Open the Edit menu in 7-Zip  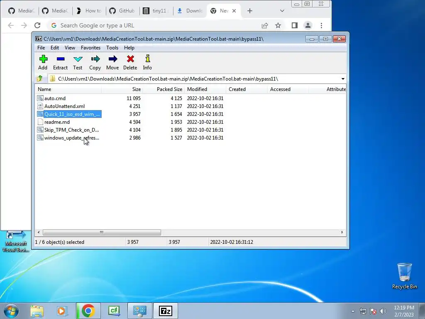coord(54,48)
